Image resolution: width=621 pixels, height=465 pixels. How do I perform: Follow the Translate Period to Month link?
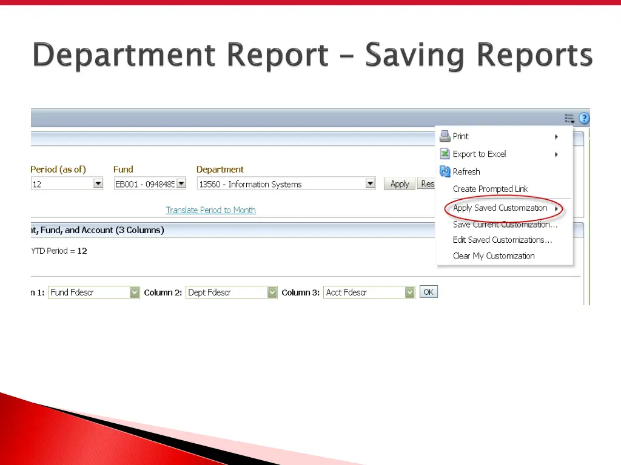click(x=210, y=210)
